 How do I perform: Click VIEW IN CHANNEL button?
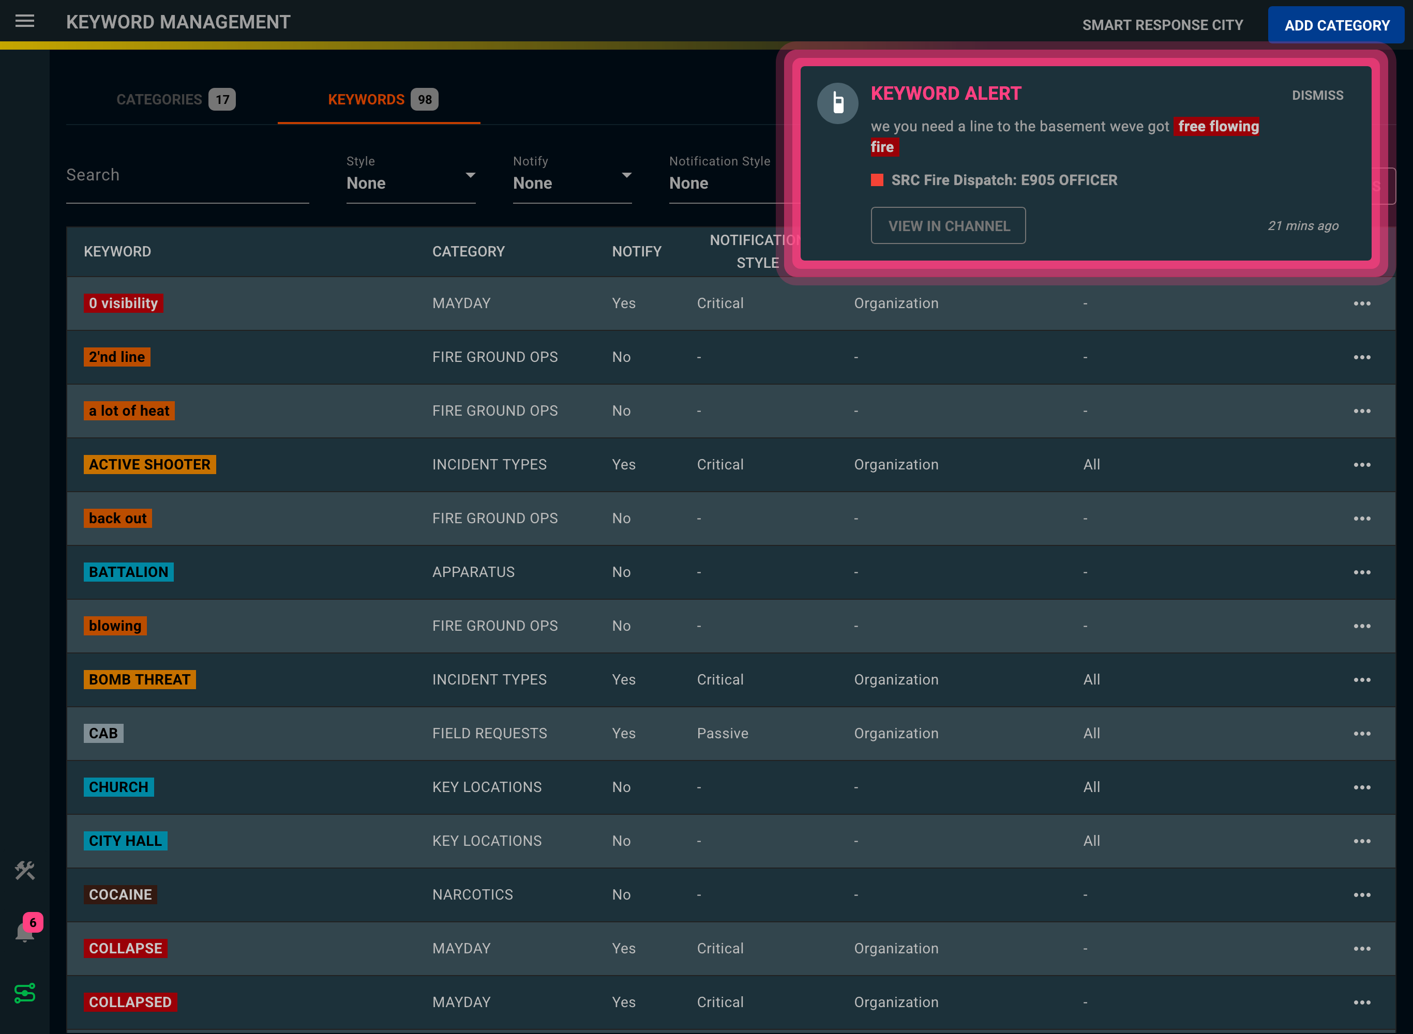(948, 226)
